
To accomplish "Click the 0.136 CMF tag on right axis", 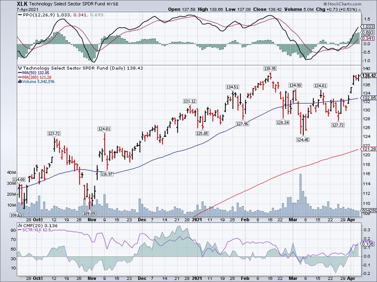I will click(368, 244).
